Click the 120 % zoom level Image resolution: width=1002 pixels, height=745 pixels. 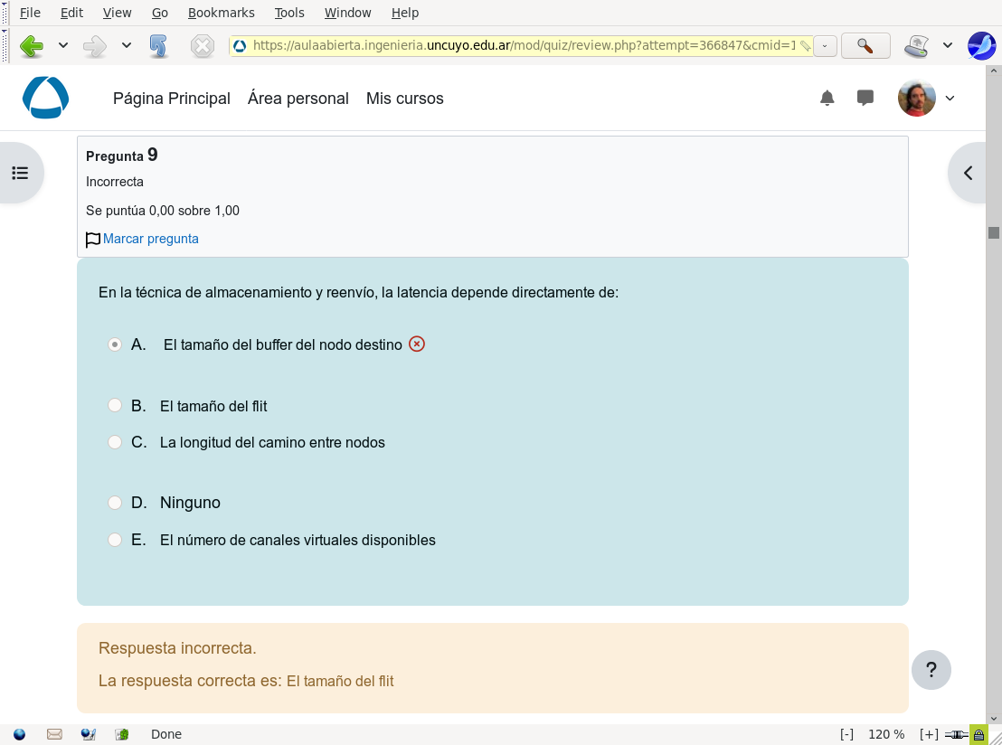click(886, 734)
